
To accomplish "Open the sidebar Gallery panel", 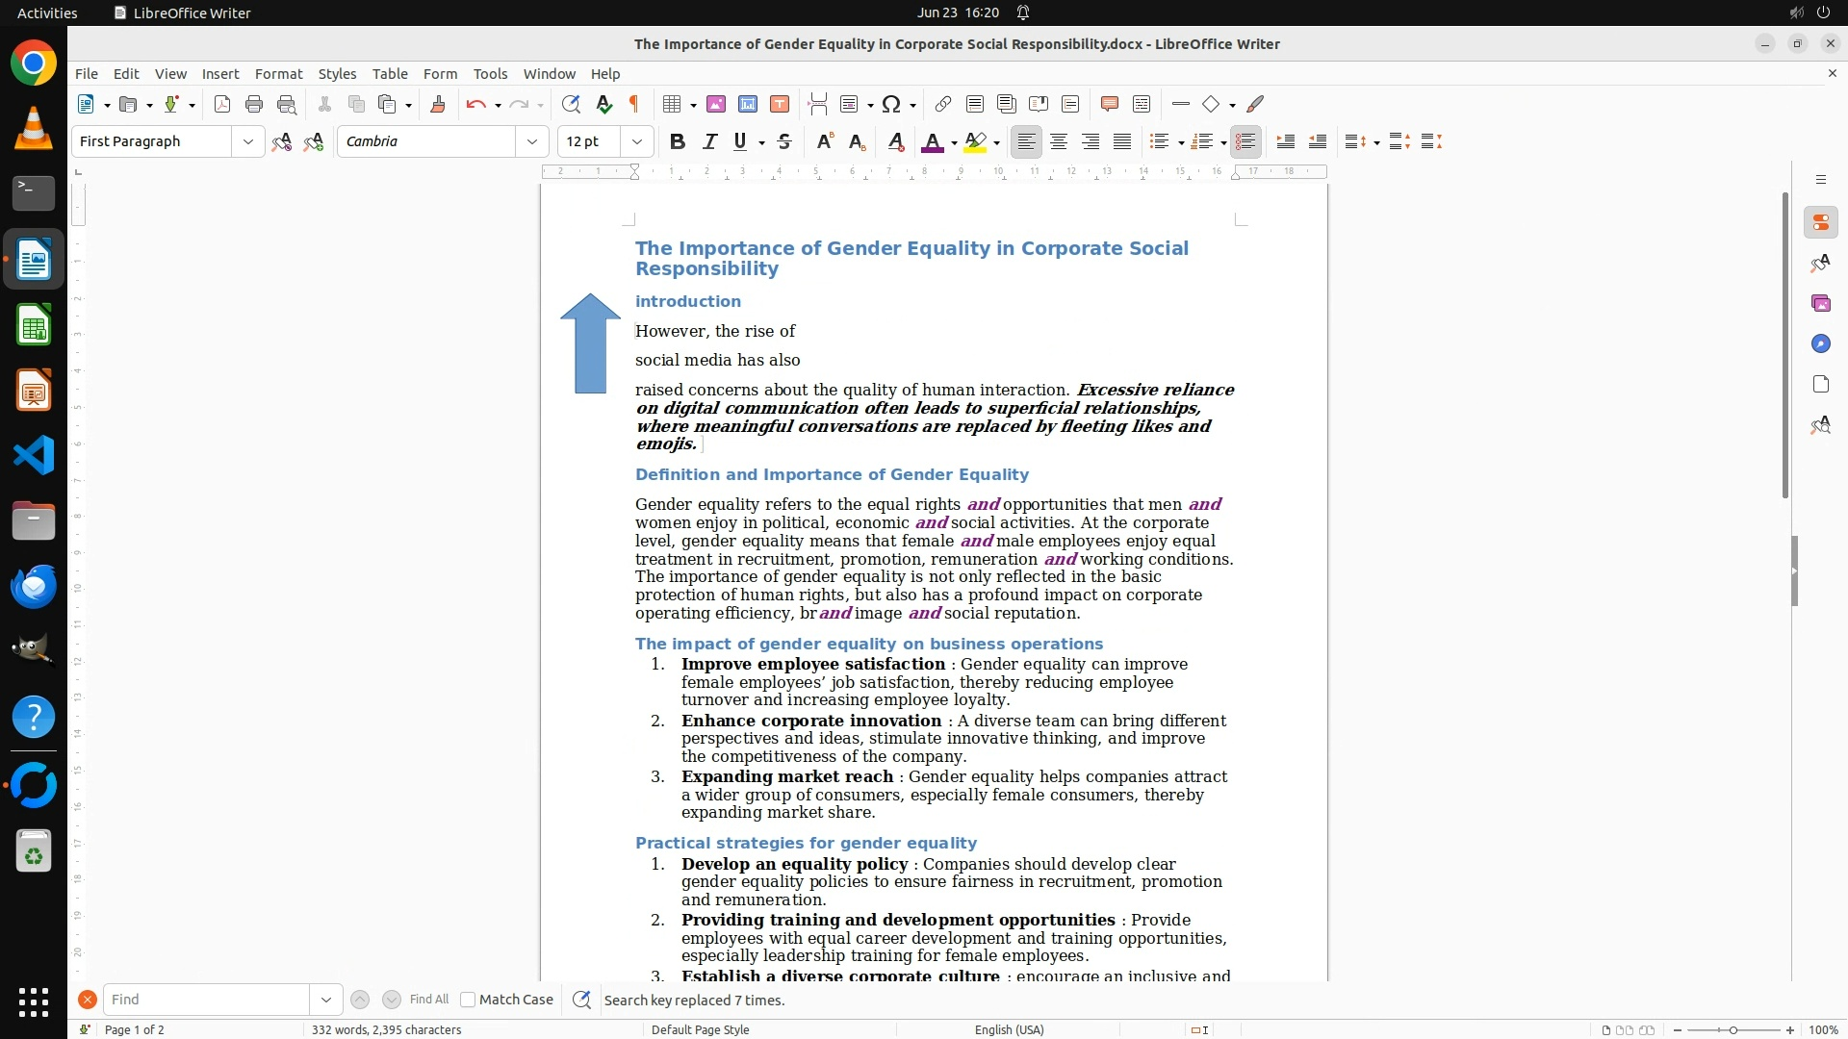I will pyautogui.click(x=1820, y=304).
